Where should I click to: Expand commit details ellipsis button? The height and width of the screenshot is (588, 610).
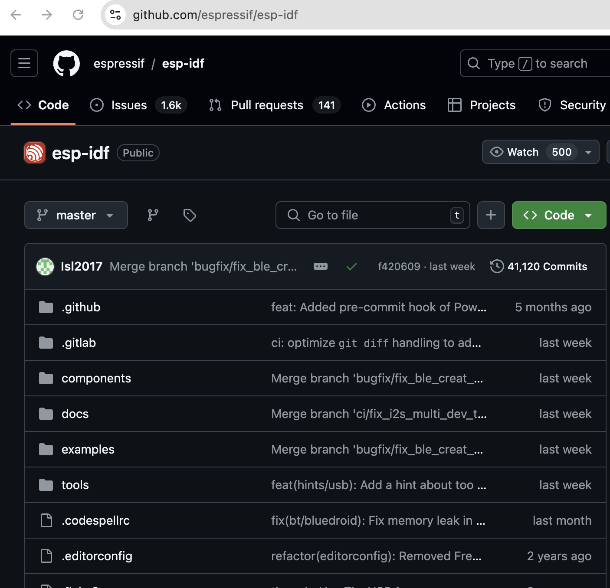coord(321,266)
